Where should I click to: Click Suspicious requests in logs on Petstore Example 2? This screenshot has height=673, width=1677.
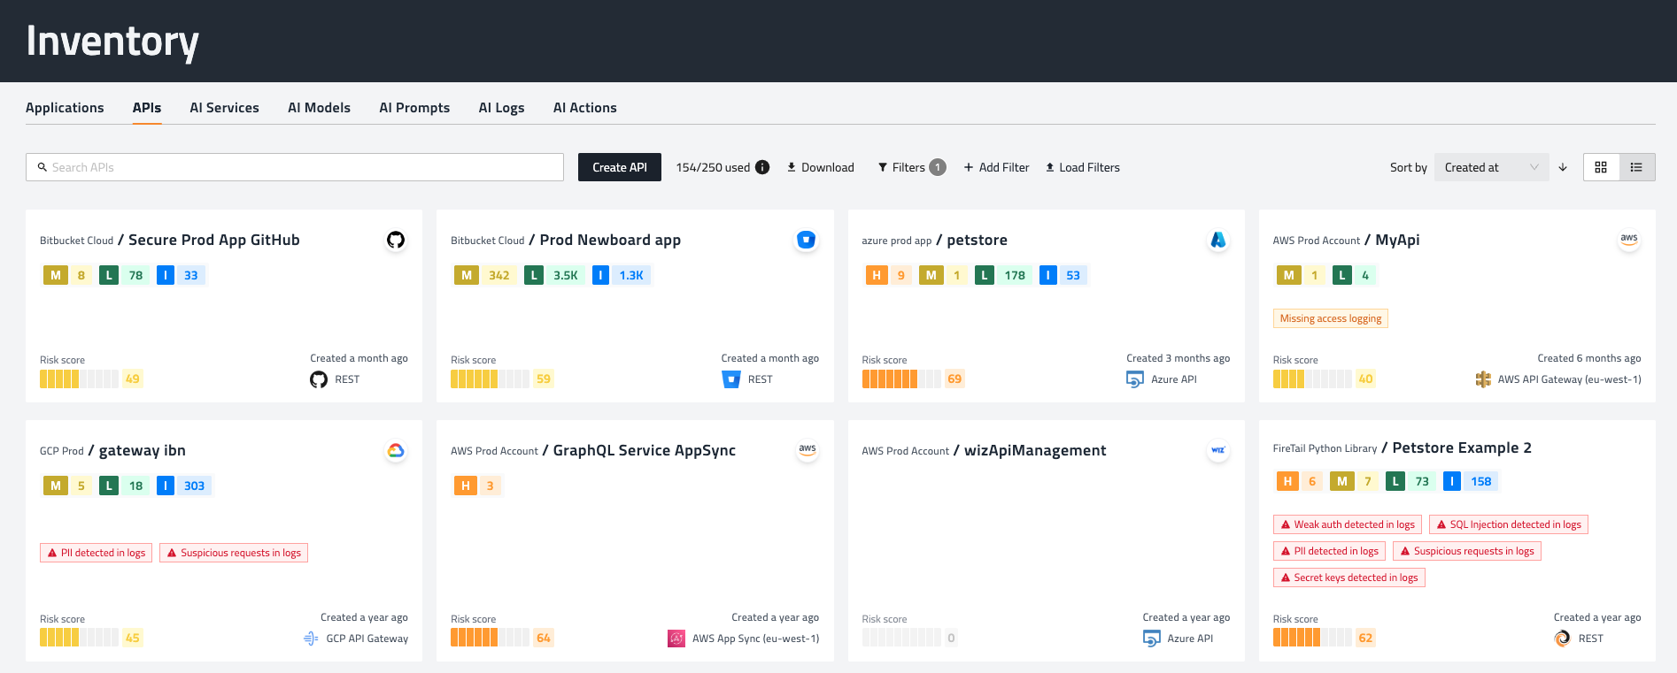(1467, 551)
